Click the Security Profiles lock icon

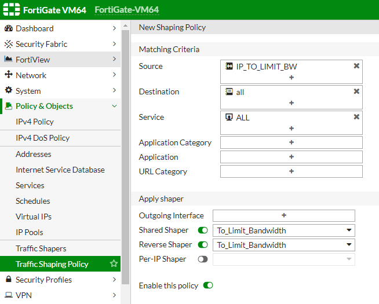pyautogui.click(x=9, y=279)
